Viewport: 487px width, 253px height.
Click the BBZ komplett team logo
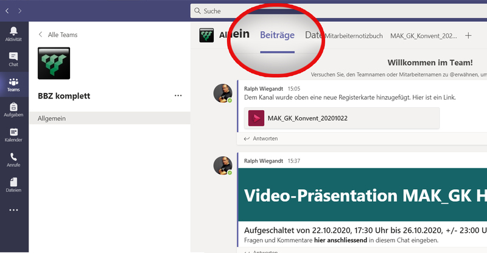(x=54, y=63)
